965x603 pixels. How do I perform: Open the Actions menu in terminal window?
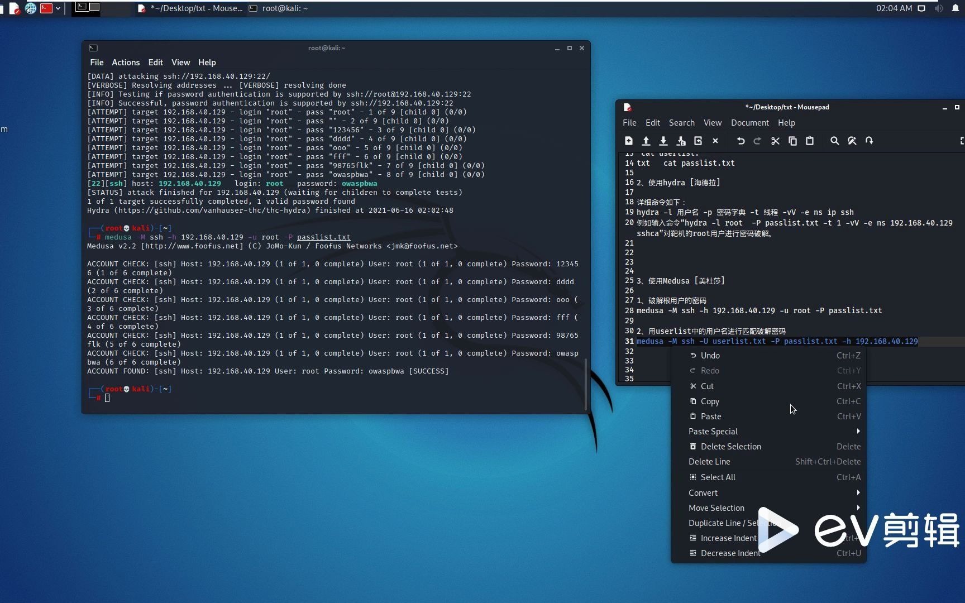pyautogui.click(x=126, y=63)
